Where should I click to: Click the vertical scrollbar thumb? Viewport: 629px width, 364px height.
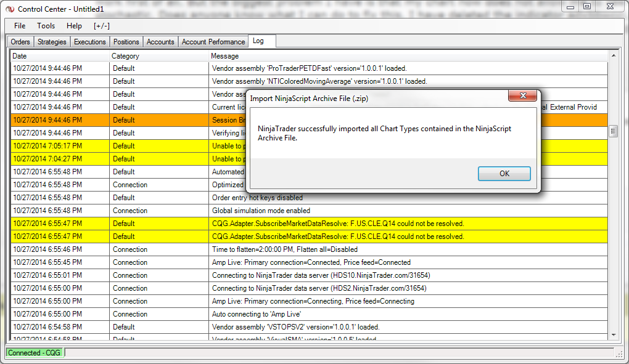click(614, 131)
